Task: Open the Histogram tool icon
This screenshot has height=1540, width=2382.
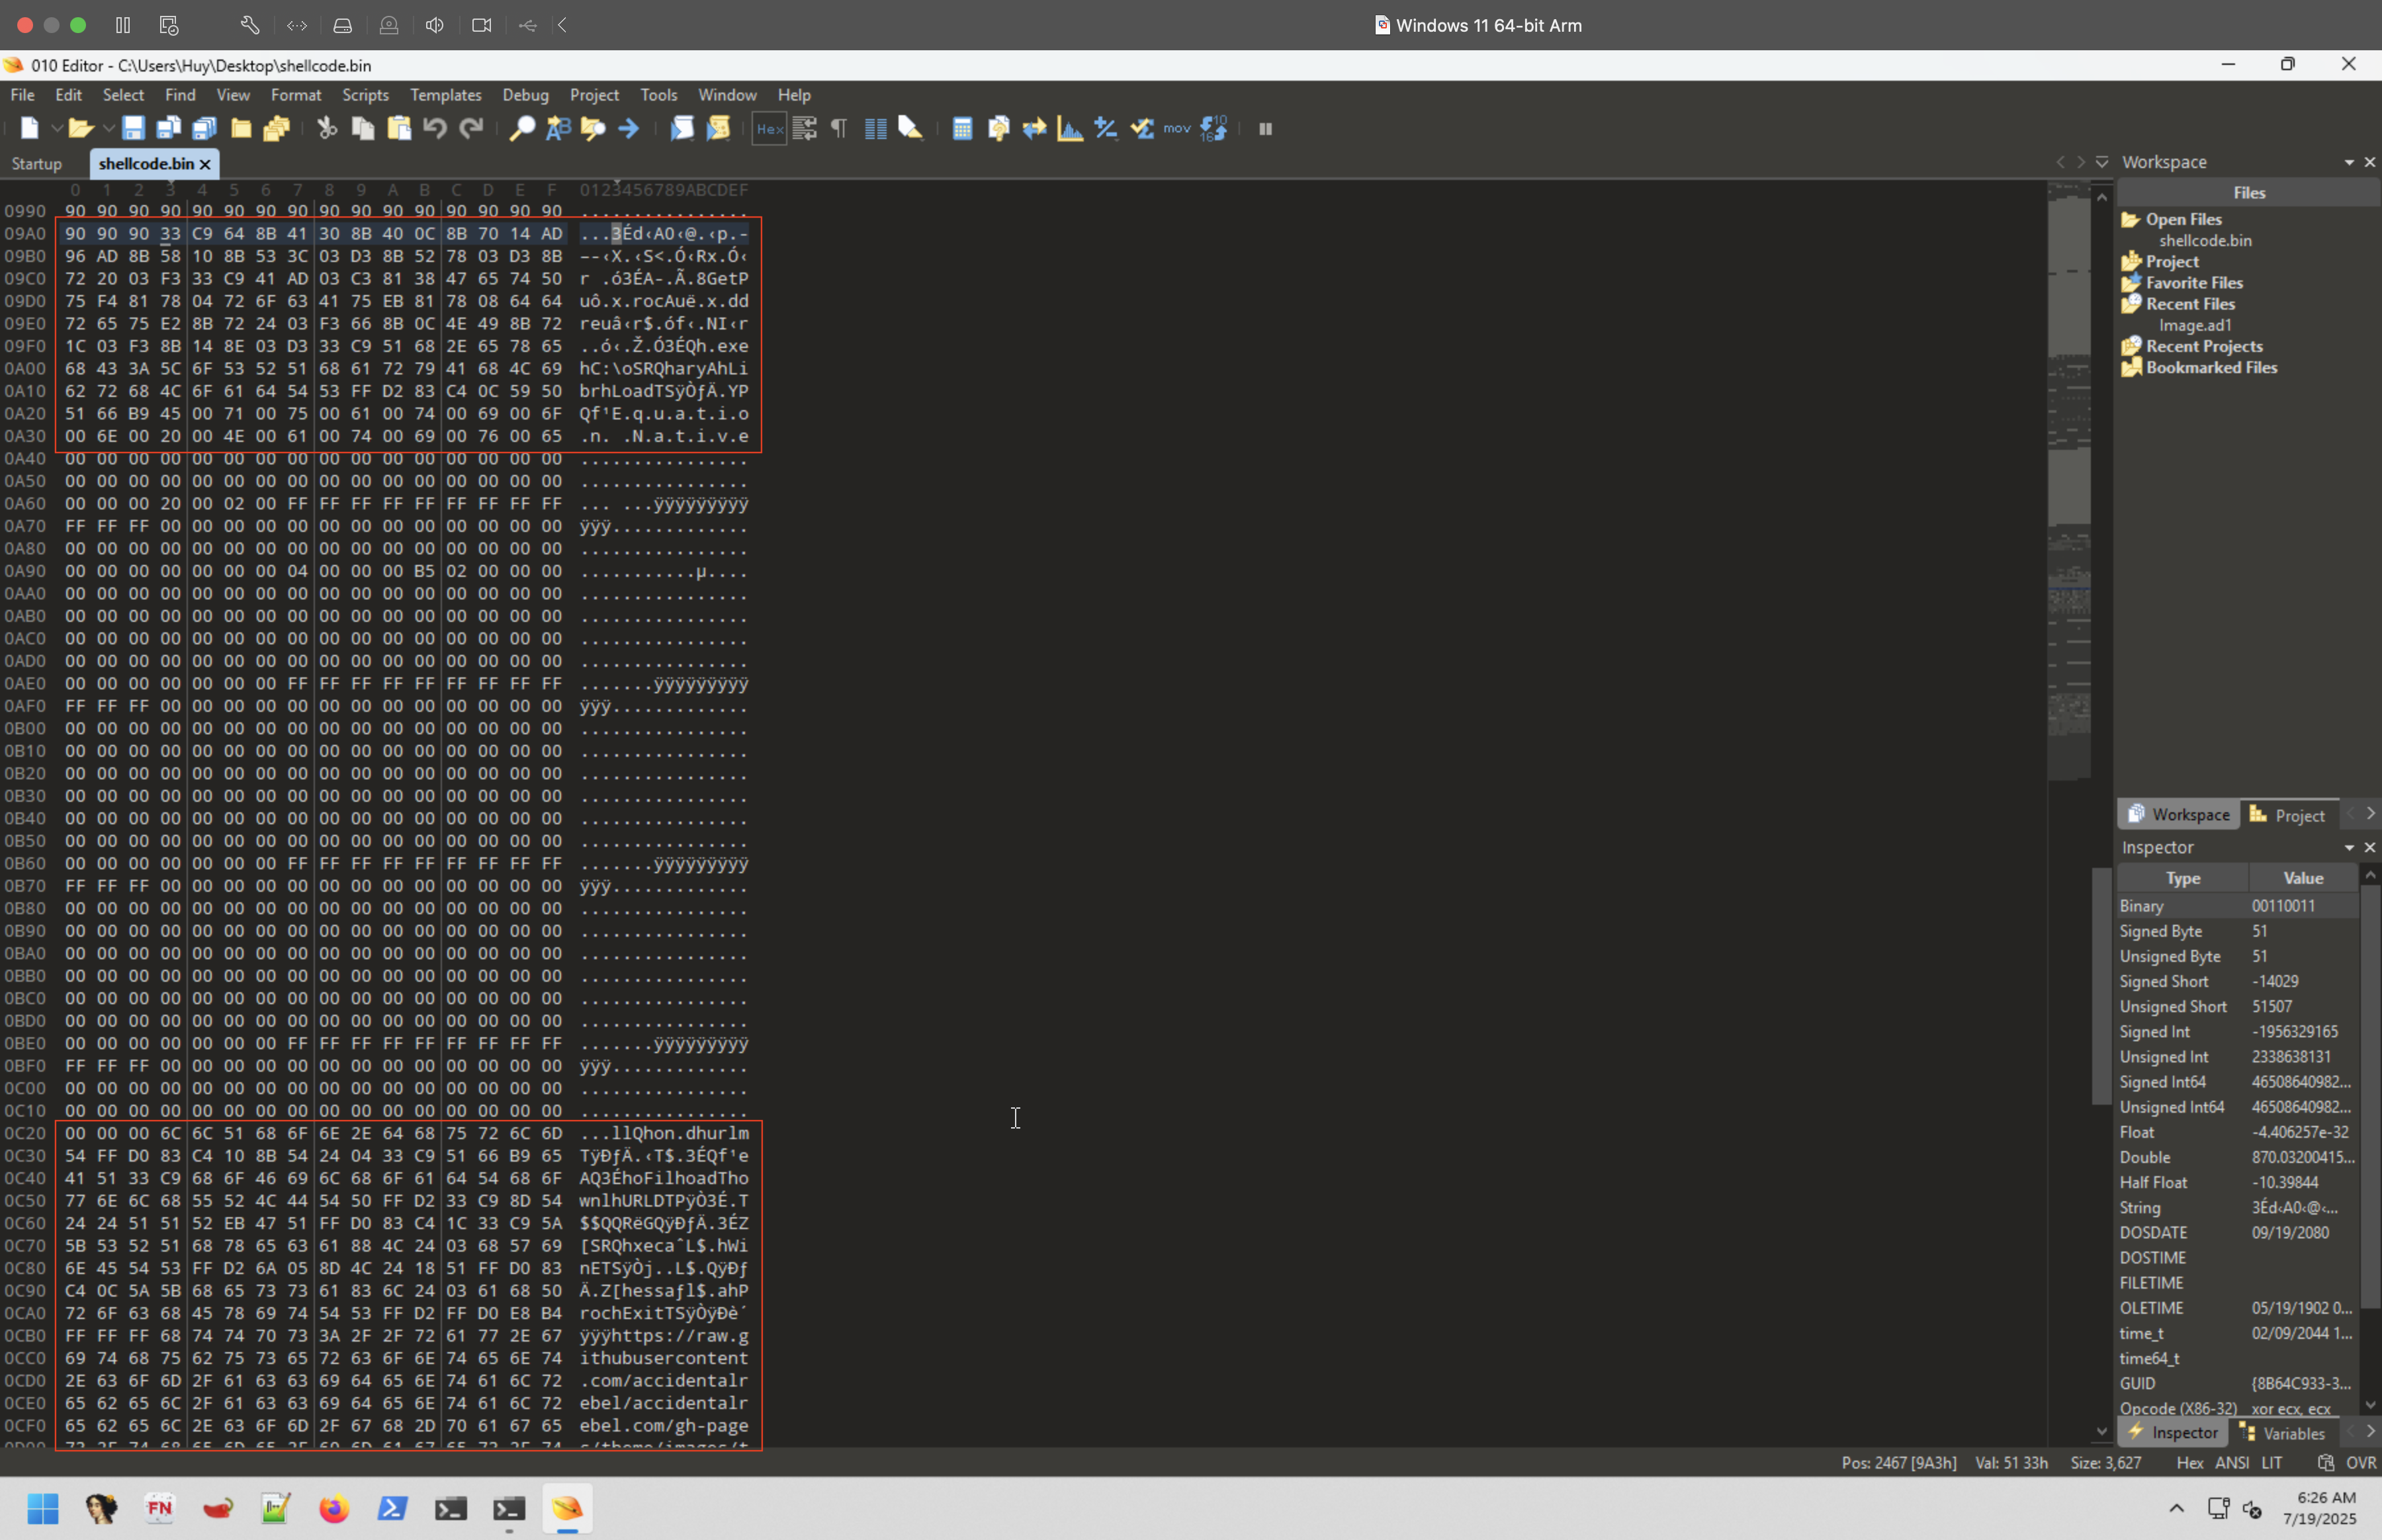Action: click(1070, 128)
